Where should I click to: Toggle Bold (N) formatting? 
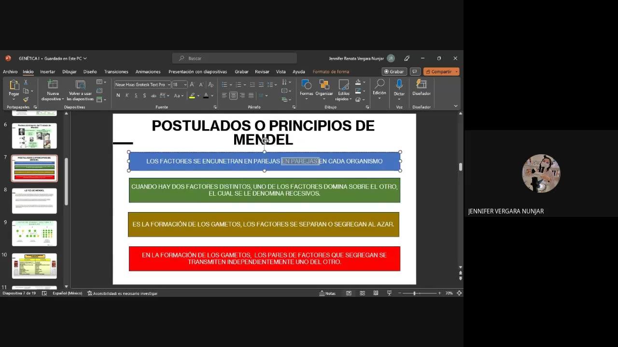118,95
